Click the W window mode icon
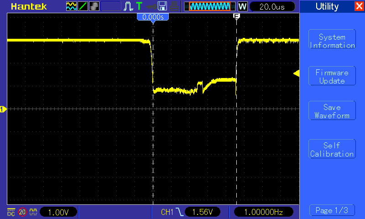This screenshot has height=219, width=365. 243,6
